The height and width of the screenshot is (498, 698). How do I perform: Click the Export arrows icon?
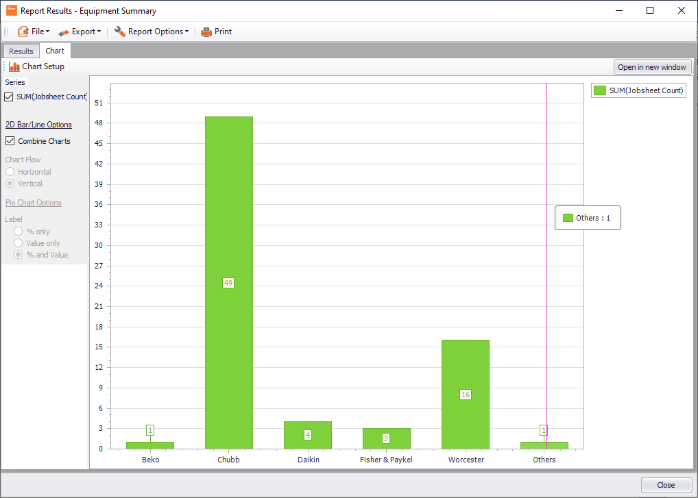coord(64,32)
